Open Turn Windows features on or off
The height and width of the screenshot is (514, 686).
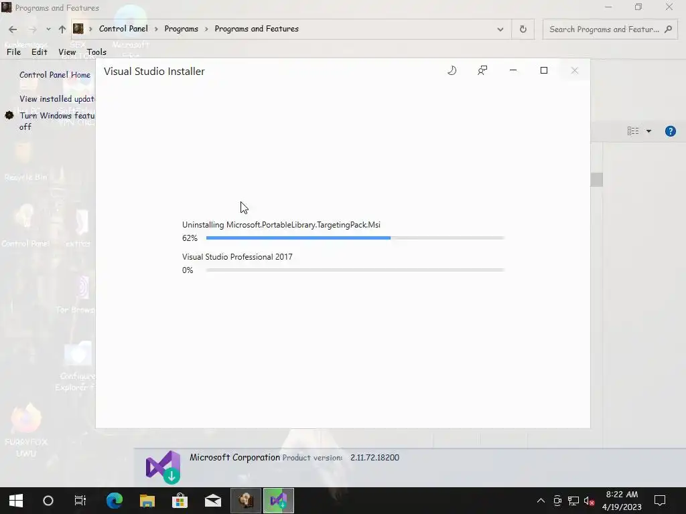[58, 121]
